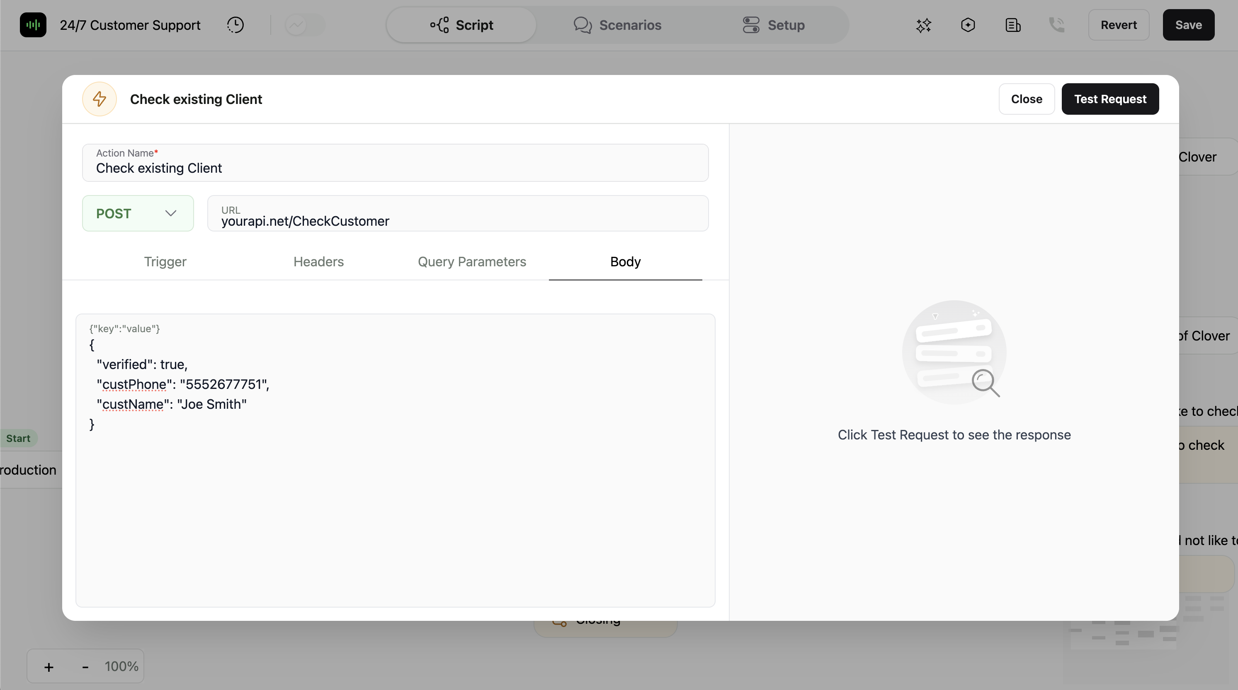Select the Query Parameters tab

pyautogui.click(x=471, y=262)
